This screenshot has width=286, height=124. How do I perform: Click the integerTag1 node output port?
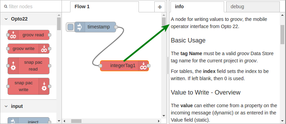pos(148,66)
